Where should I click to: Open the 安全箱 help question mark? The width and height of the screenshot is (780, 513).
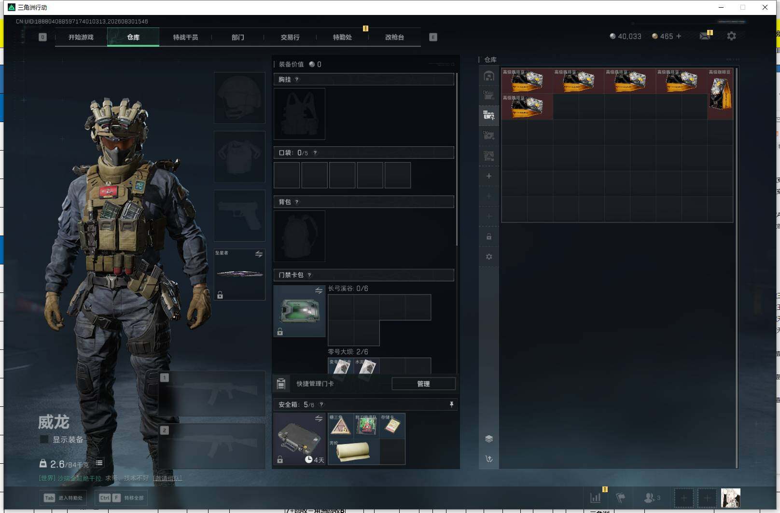point(321,405)
